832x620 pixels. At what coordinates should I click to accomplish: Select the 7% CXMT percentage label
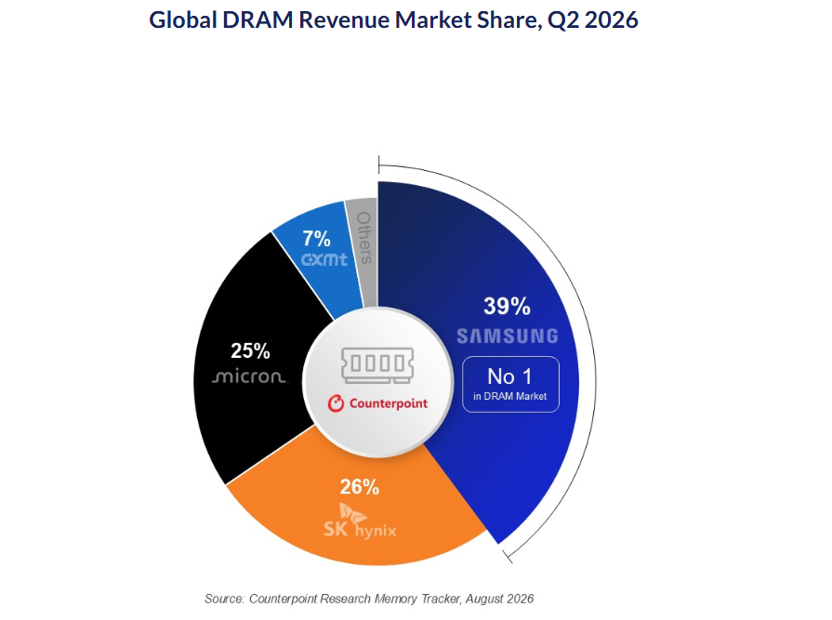(x=317, y=239)
